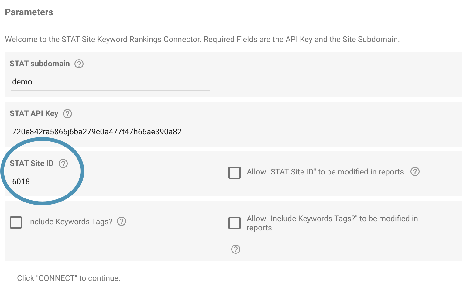Select the STAT Site ID field containing 6018
Screen dimensions: 474x293
109,181
